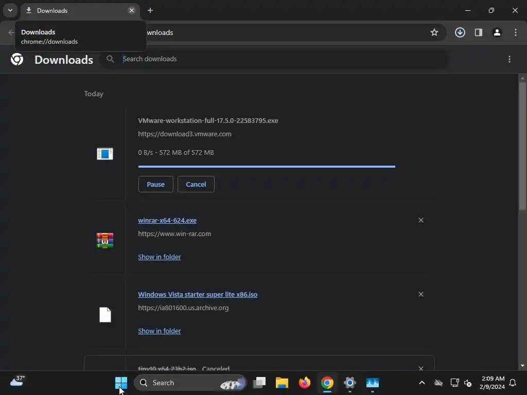
Task: Click the WinRAR file icon
Action: [x=105, y=241]
